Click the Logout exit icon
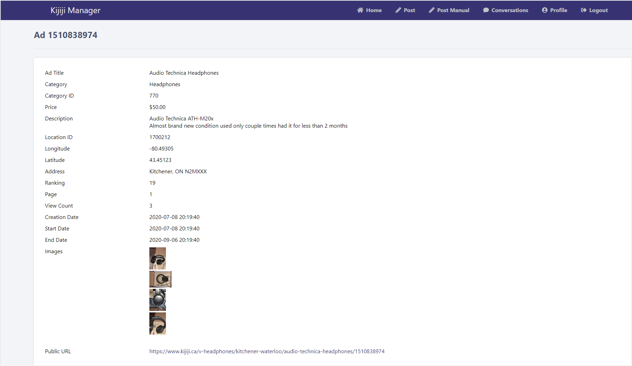Image resolution: width=632 pixels, height=366 pixels. pos(584,10)
